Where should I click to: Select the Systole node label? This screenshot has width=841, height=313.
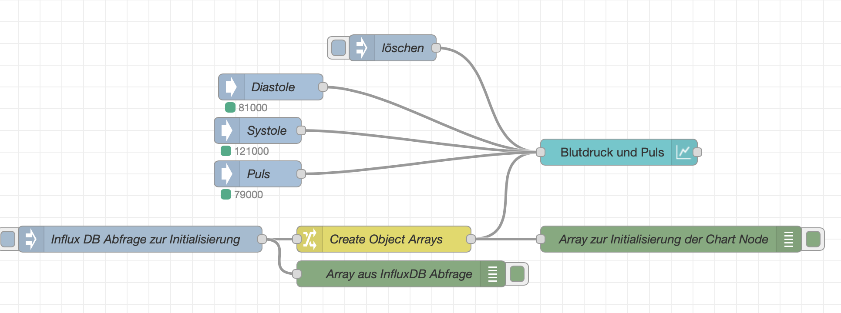pyautogui.click(x=266, y=130)
